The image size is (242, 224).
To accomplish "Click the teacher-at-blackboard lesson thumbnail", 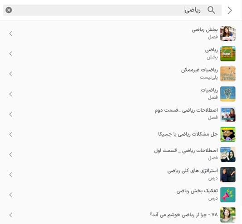I will [x=228, y=175].
